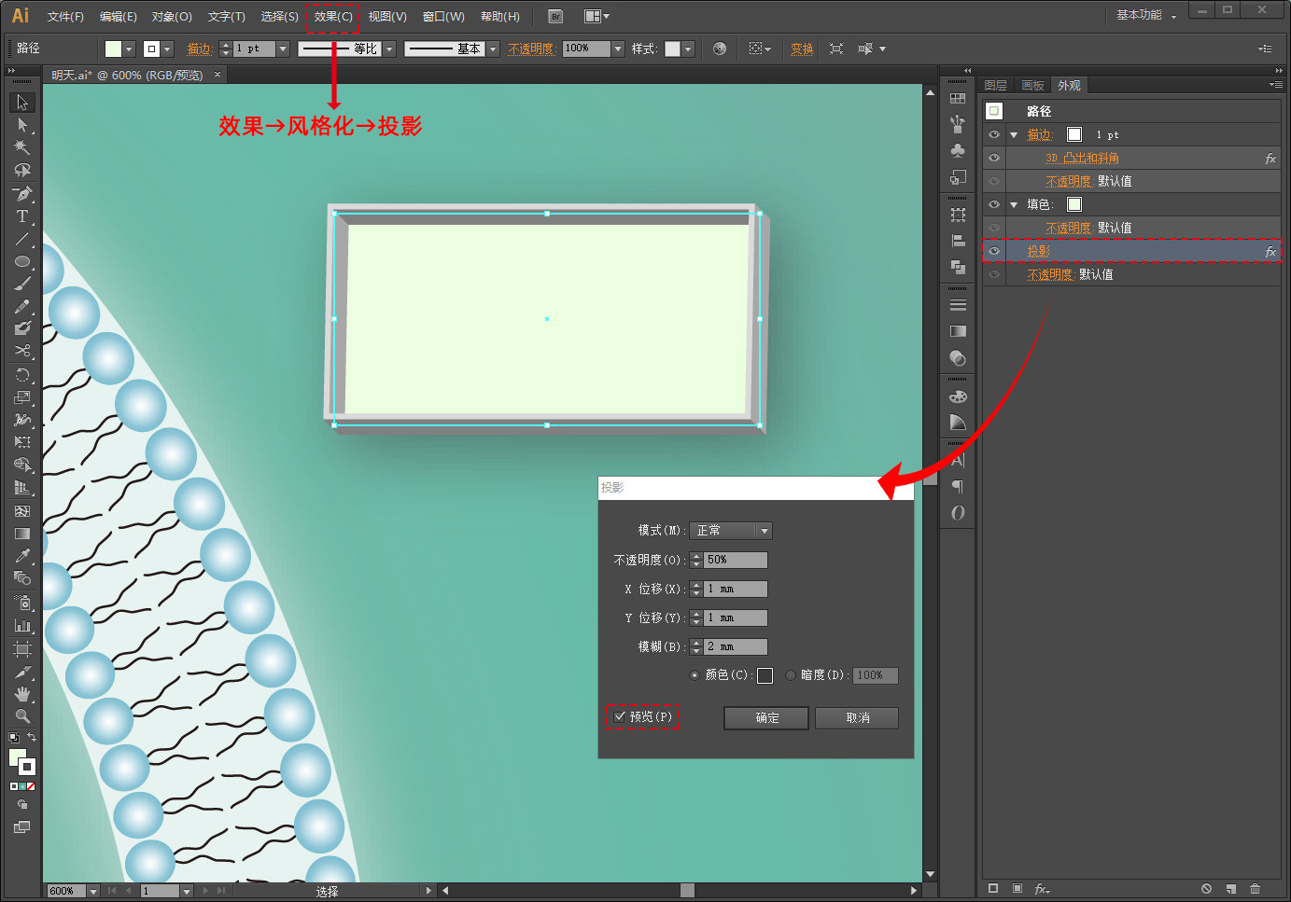The width and height of the screenshot is (1291, 902).
Task: Select the Type tool
Action: (x=22, y=216)
